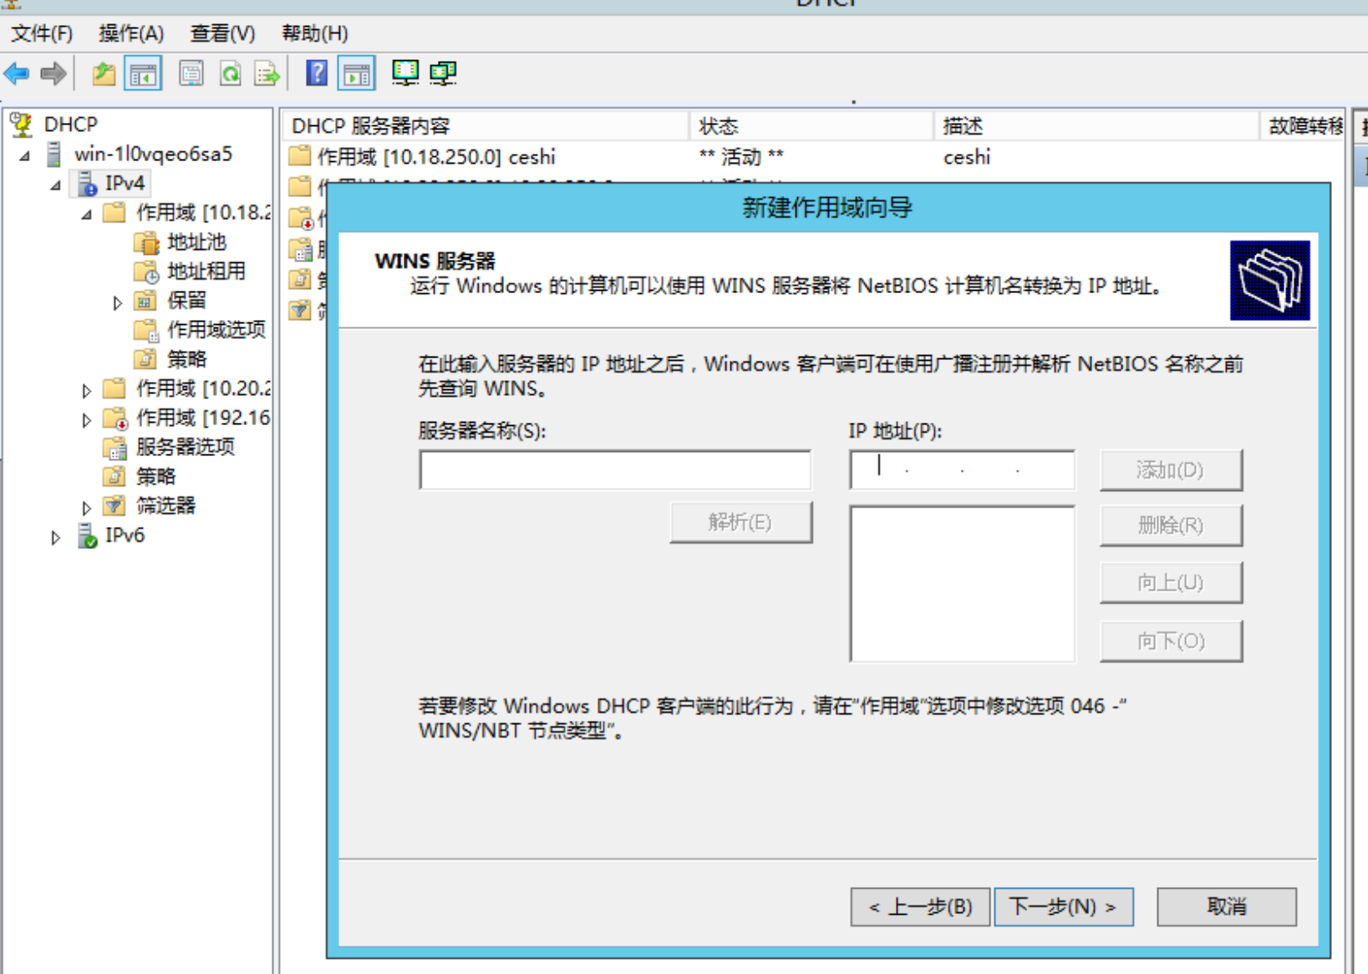Click the blue Back arrow in toolbar
1368x974 pixels.
[x=17, y=74]
